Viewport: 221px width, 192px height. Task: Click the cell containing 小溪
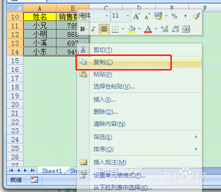40,43
